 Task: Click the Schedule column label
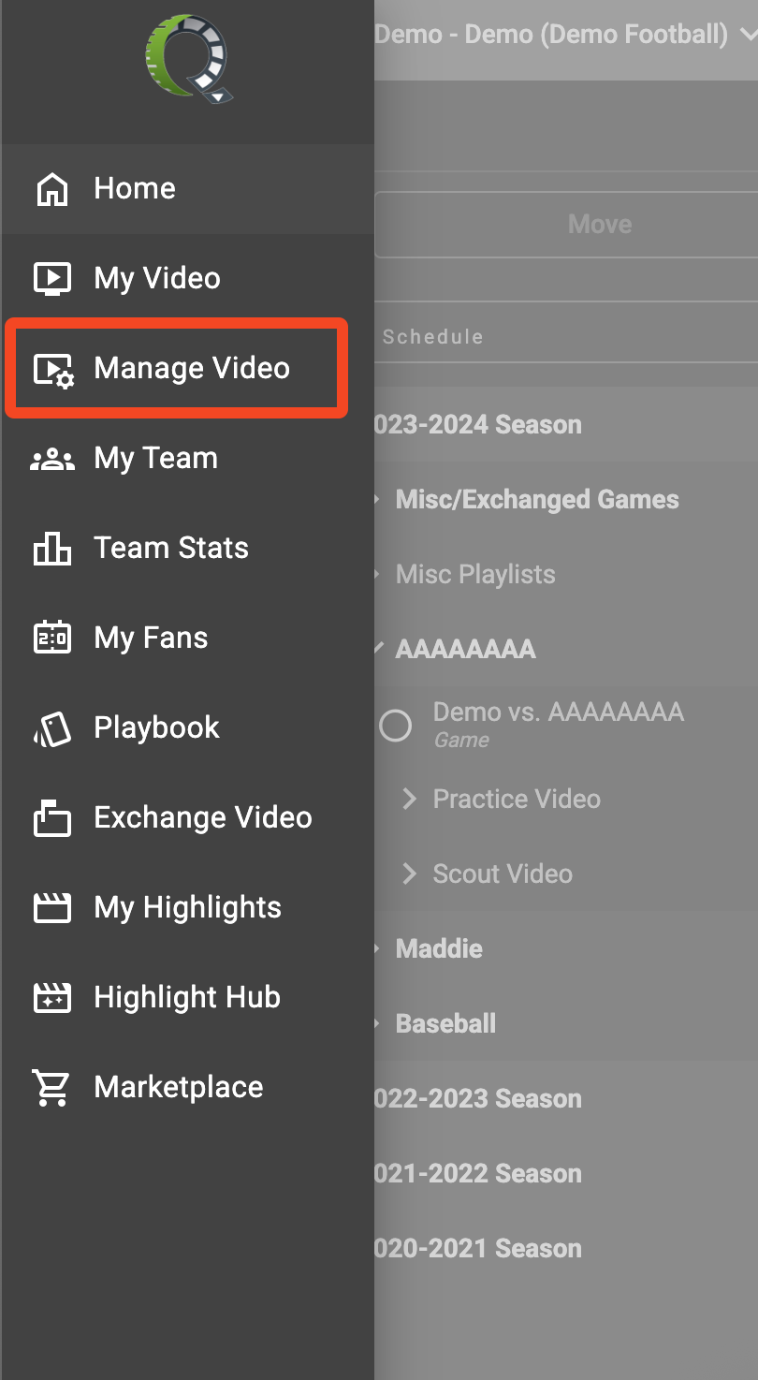tap(432, 337)
